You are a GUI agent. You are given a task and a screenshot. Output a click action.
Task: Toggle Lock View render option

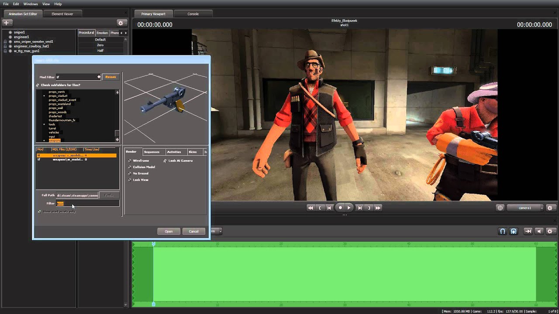point(130,180)
